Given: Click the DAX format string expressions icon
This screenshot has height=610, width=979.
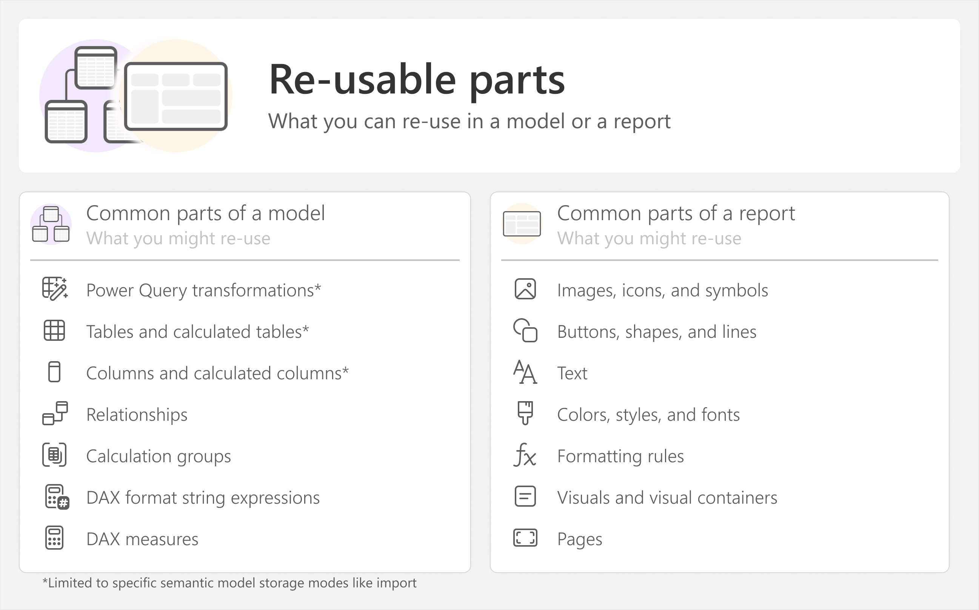Looking at the screenshot, I should (x=57, y=497).
